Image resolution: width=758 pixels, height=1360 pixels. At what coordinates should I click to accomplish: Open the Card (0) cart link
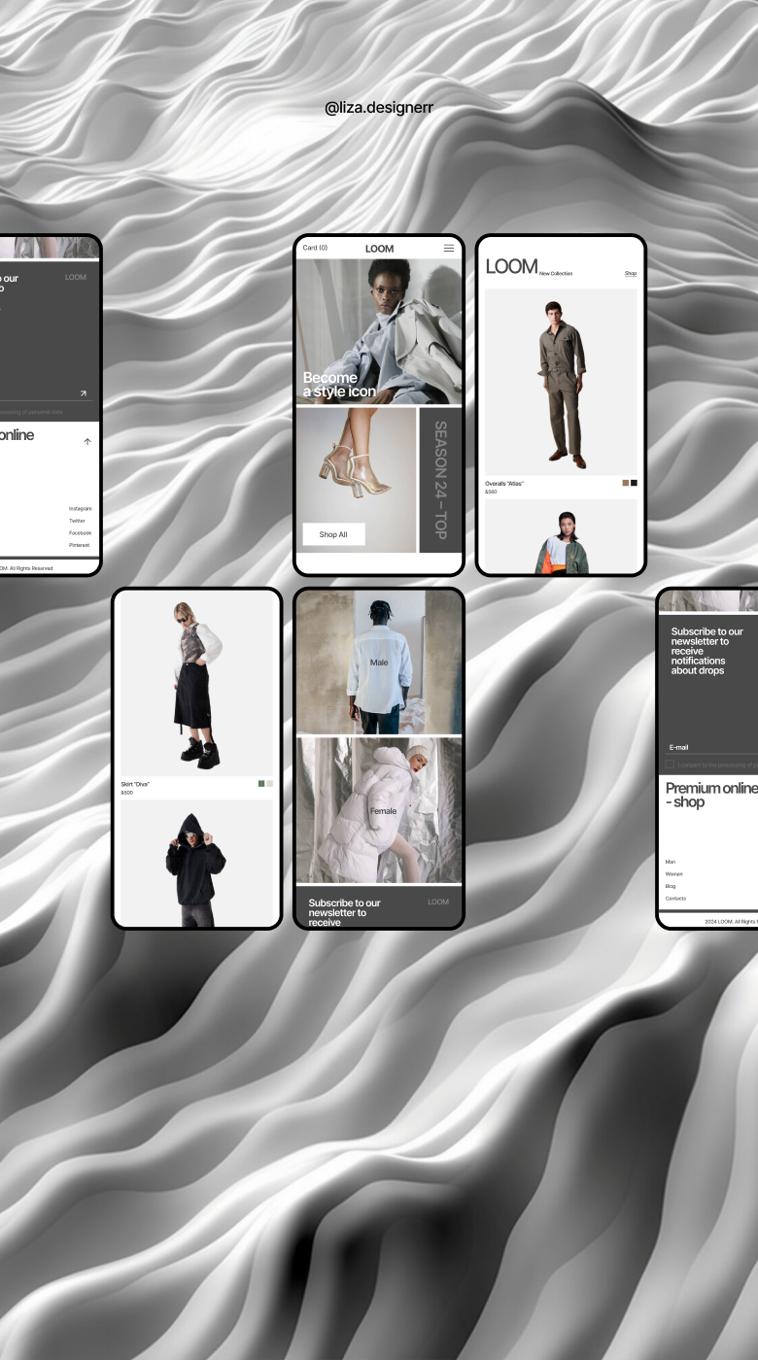click(315, 248)
